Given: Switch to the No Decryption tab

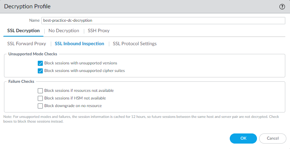Looking at the screenshot, I should click(64, 31).
